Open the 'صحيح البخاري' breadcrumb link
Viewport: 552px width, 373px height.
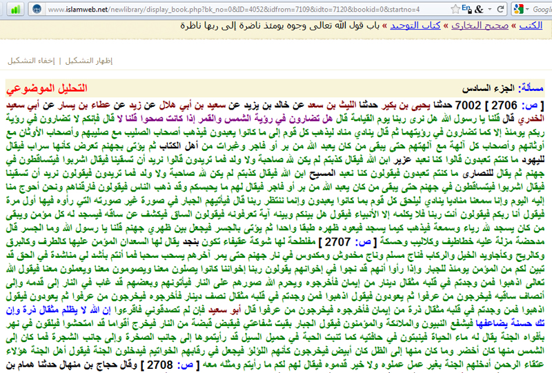coord(480,26)
